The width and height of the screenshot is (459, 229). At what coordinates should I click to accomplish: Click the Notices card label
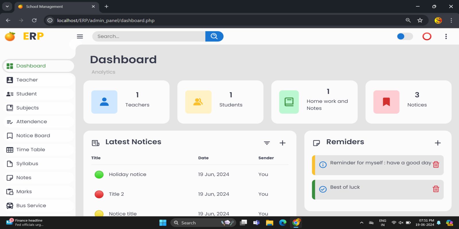tap(417, 105)
